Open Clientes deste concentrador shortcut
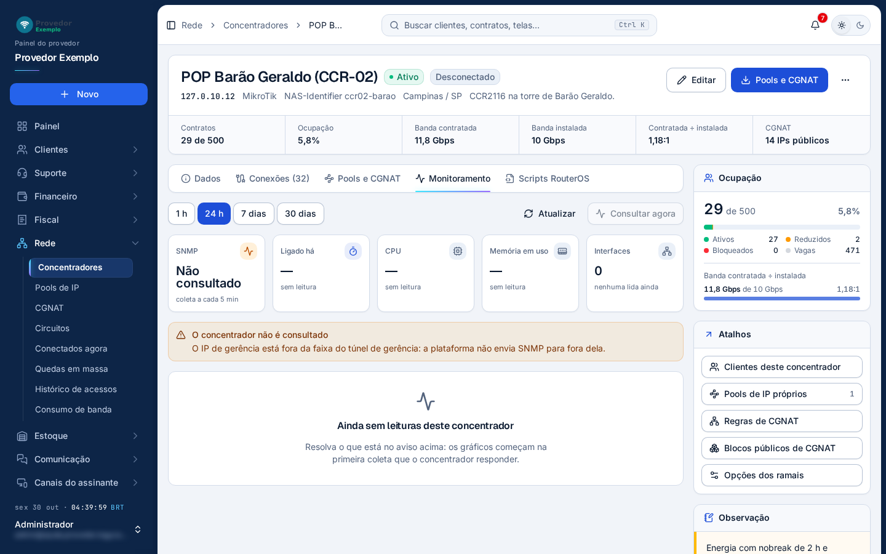Image resolution: width=886 pixels, height=554 pixels. pos(782,367)
